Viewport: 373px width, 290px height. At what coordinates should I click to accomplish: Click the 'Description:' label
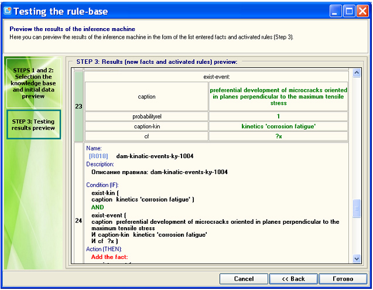(x=100, y=164)
